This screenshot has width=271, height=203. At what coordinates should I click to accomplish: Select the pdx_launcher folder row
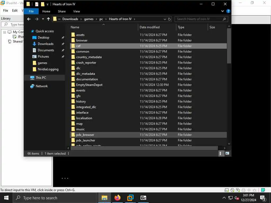click(148, 140)
